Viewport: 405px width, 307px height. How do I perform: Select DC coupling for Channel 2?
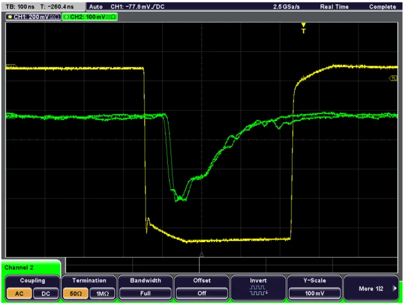(46, 294)
